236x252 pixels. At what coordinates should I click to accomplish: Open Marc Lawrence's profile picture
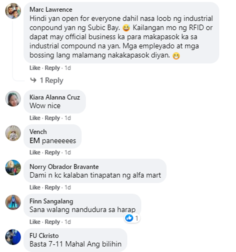click(x=13, y=11)
